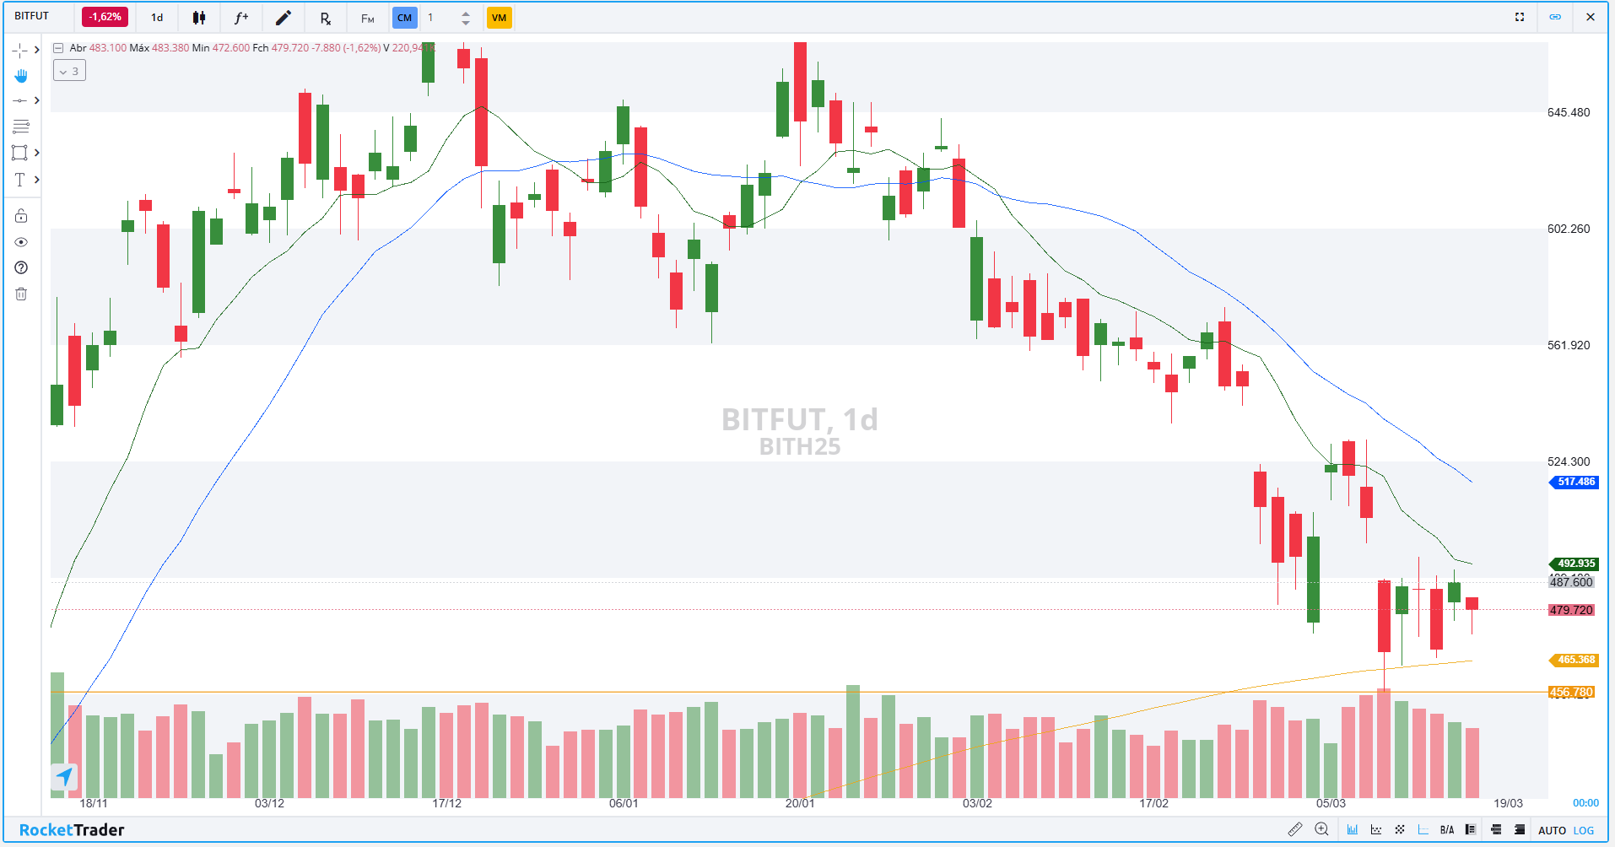Viewport: 1615px width, 847px height.
Task: Select the hand pan tool
Action: point(21,76)
